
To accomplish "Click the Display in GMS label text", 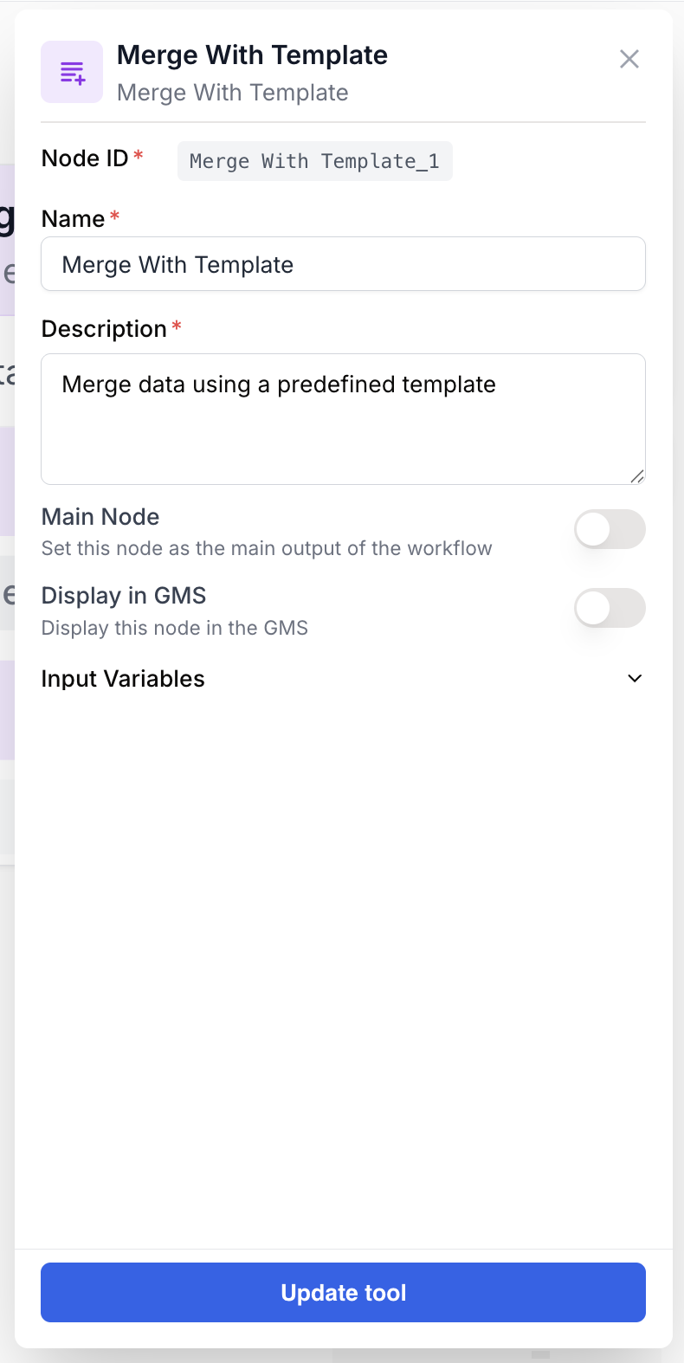I will (123, 596).
